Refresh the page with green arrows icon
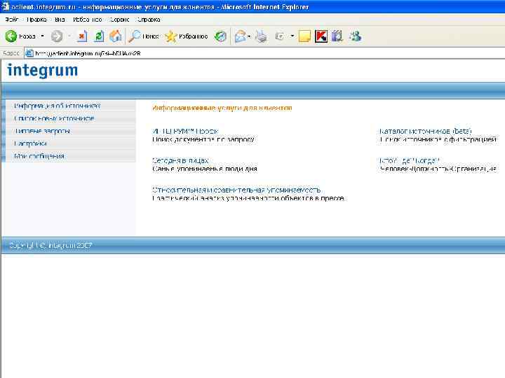 tap(99, 36)
